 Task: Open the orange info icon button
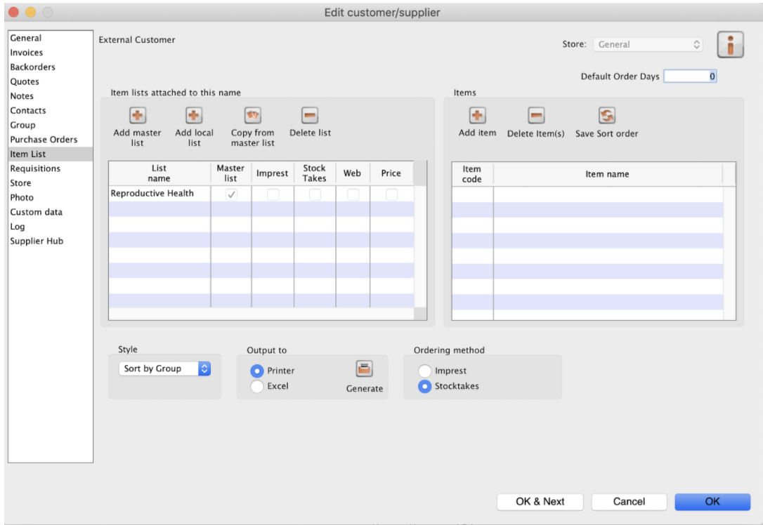[730, 44]
